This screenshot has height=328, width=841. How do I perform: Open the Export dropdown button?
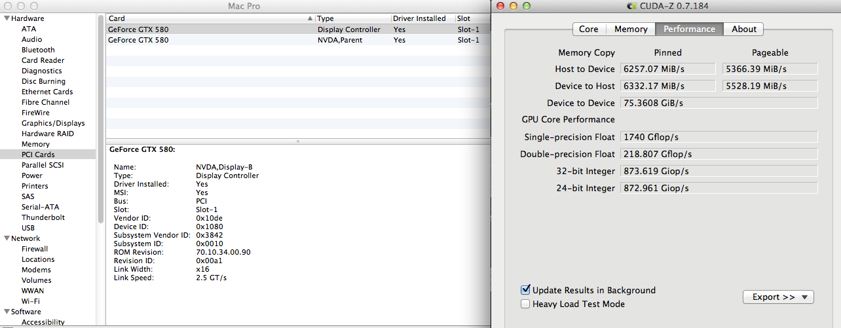(x=779, y=297)
